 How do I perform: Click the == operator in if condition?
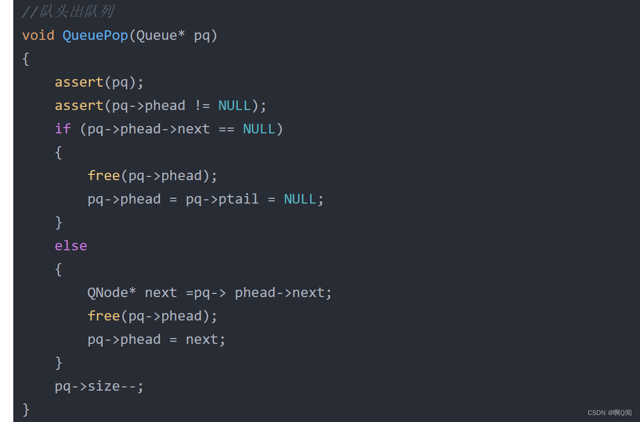tap(226, 129)
